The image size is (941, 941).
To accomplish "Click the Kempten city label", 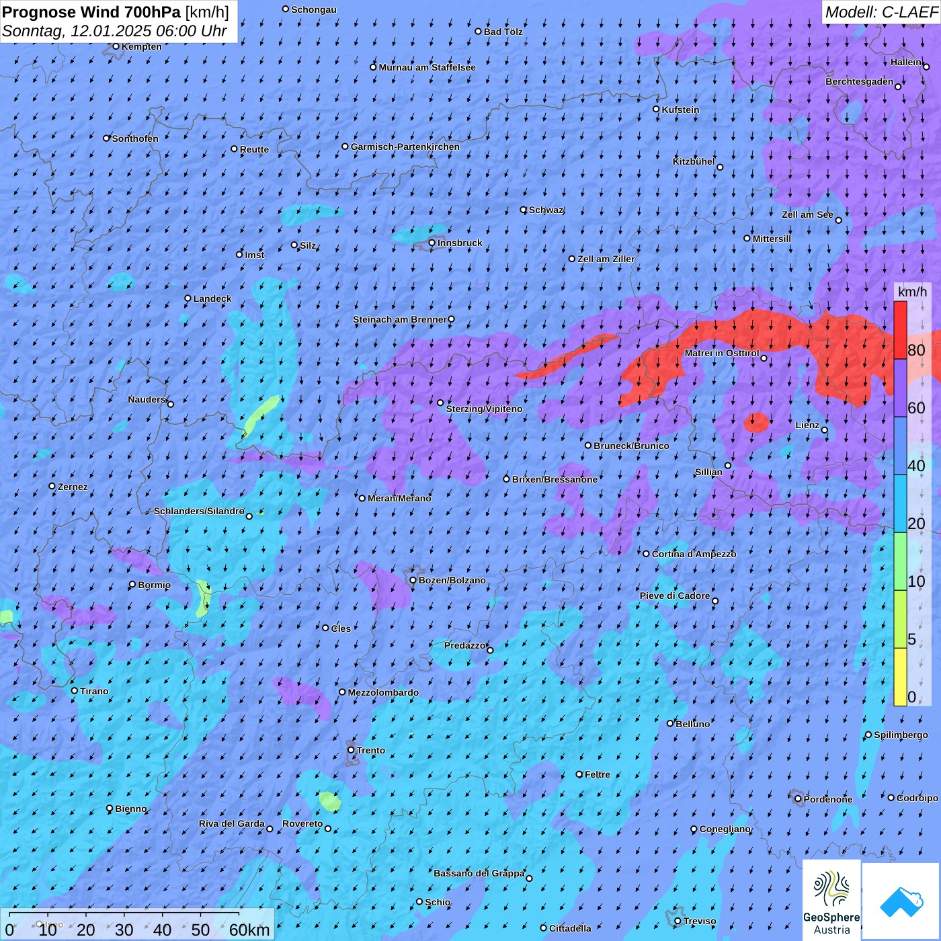I will 141,46.
